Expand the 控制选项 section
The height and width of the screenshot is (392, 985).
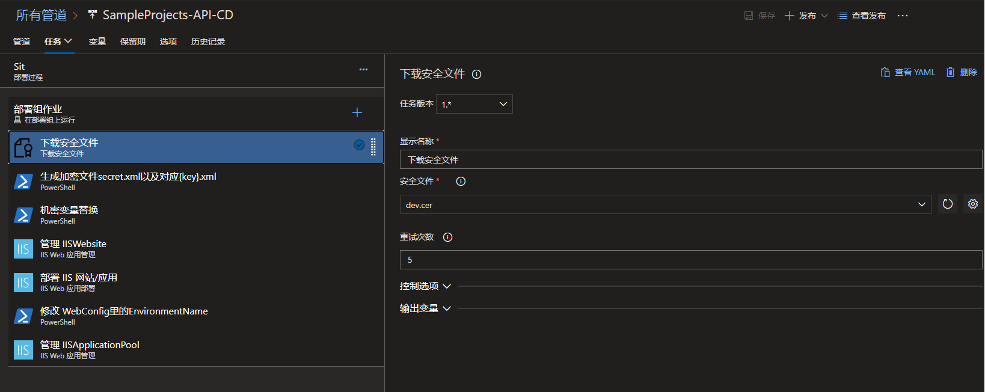pos(425,286)
